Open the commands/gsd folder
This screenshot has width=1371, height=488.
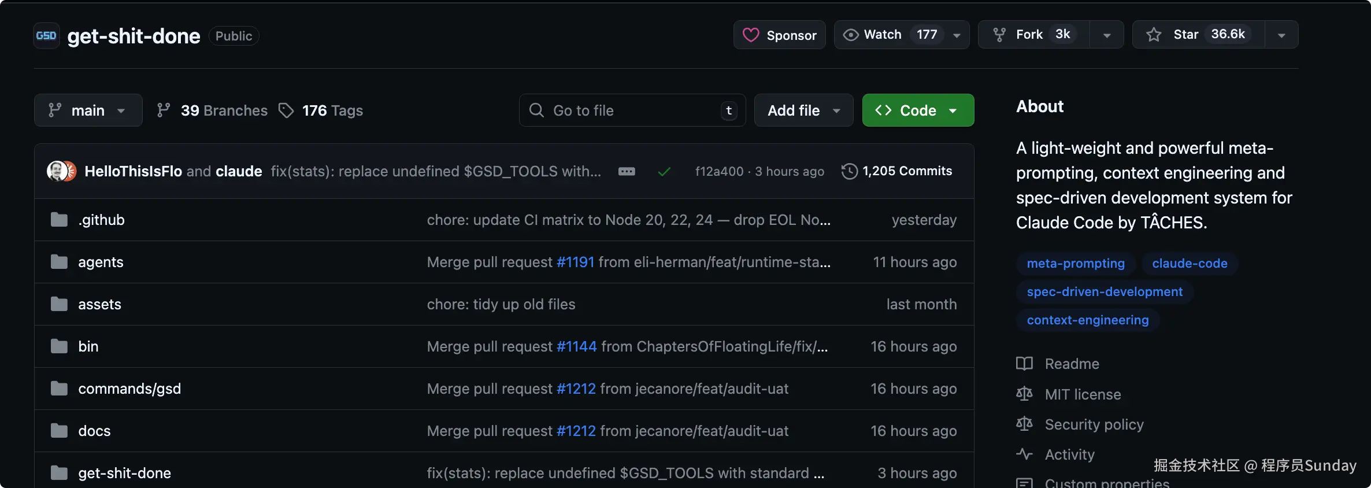129,389
